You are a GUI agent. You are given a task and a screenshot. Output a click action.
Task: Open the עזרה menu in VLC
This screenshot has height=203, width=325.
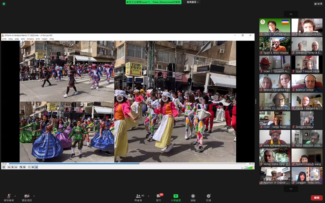52,39
